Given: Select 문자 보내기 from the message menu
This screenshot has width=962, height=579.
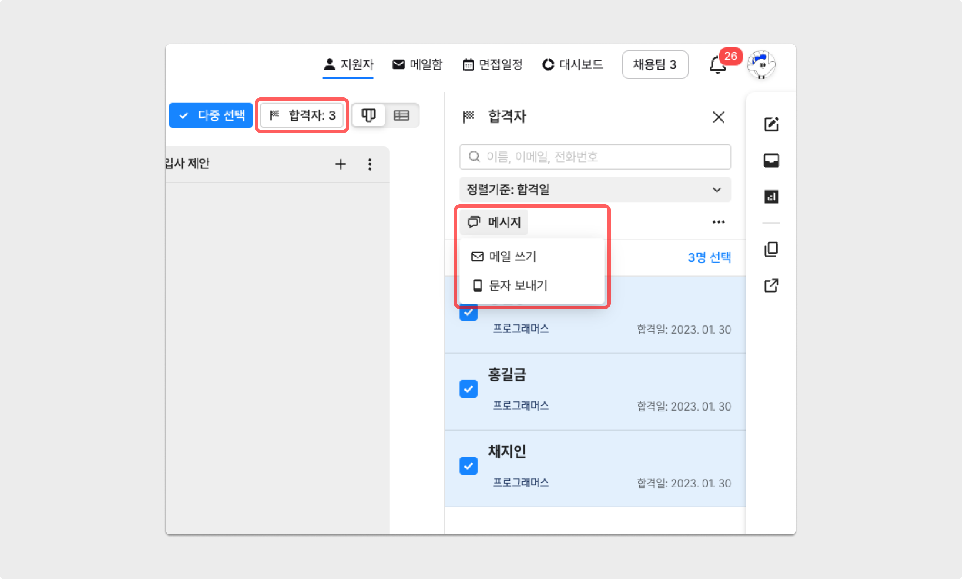Looking at the screenshot, I should pos(518,285).
